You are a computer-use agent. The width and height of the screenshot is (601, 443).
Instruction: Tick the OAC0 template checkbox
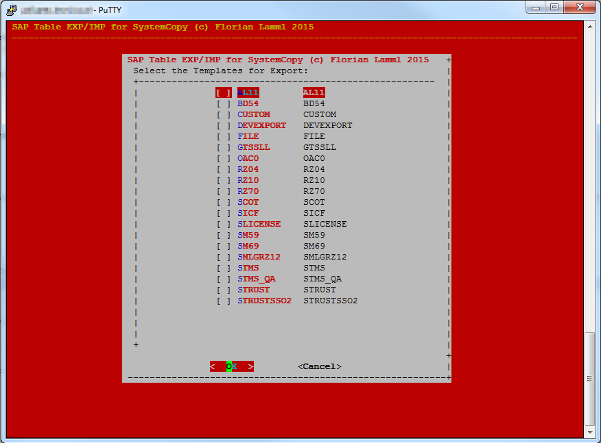224,158
